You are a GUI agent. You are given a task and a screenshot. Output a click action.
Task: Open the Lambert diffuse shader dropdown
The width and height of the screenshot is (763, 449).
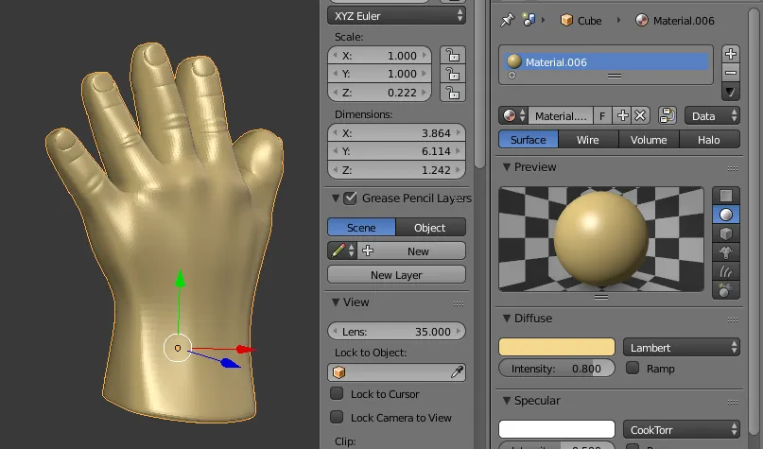681,347
